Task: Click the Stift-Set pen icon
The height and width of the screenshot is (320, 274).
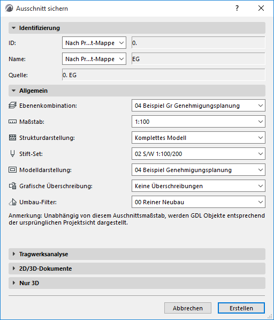Action: (12, 154)
